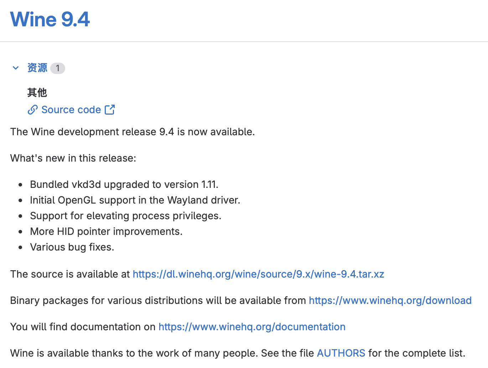
Task: Open the Source code link
Action: click(71, 110)
